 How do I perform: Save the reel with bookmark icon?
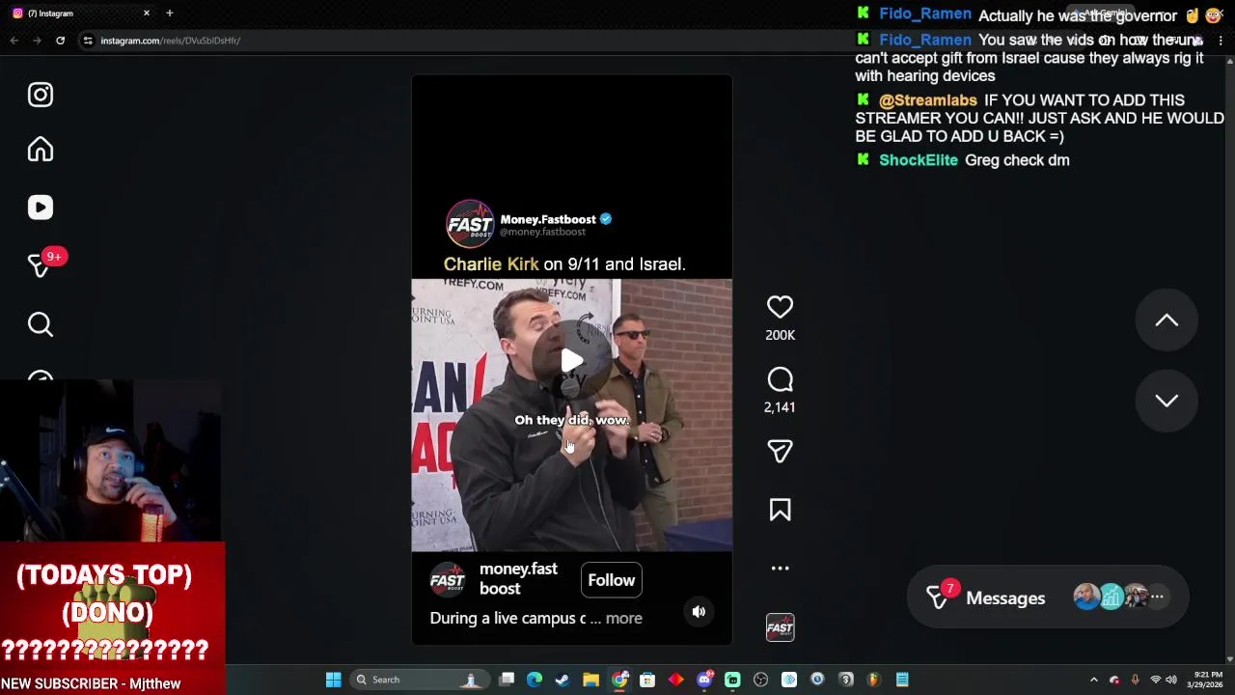point(780,510)
